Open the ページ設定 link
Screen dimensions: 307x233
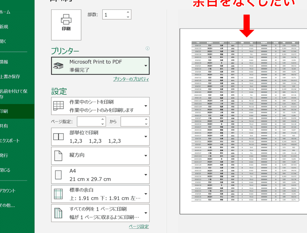point(139,227)
